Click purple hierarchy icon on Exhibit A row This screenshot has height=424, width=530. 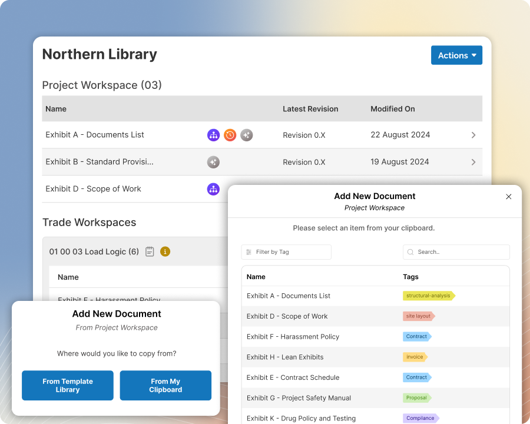click(213, 135)
